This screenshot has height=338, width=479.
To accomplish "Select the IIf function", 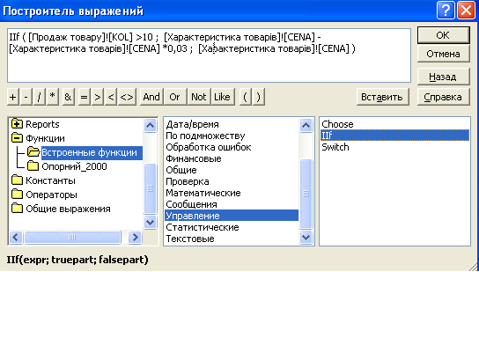I will [394, 136].
